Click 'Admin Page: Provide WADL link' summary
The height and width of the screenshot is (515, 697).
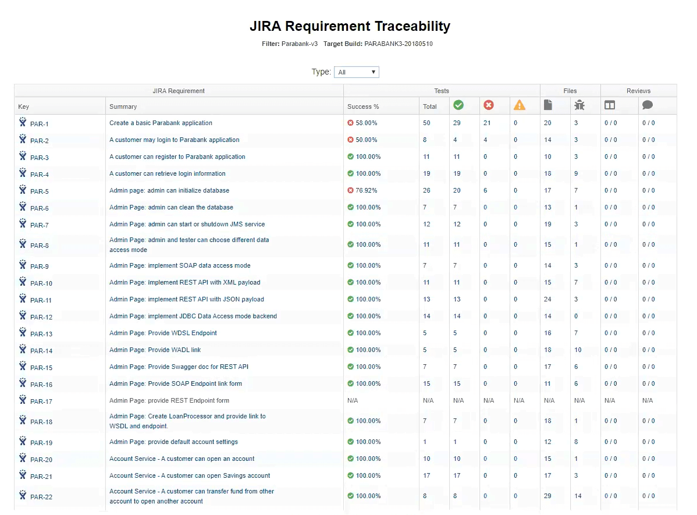coord(155,350)
